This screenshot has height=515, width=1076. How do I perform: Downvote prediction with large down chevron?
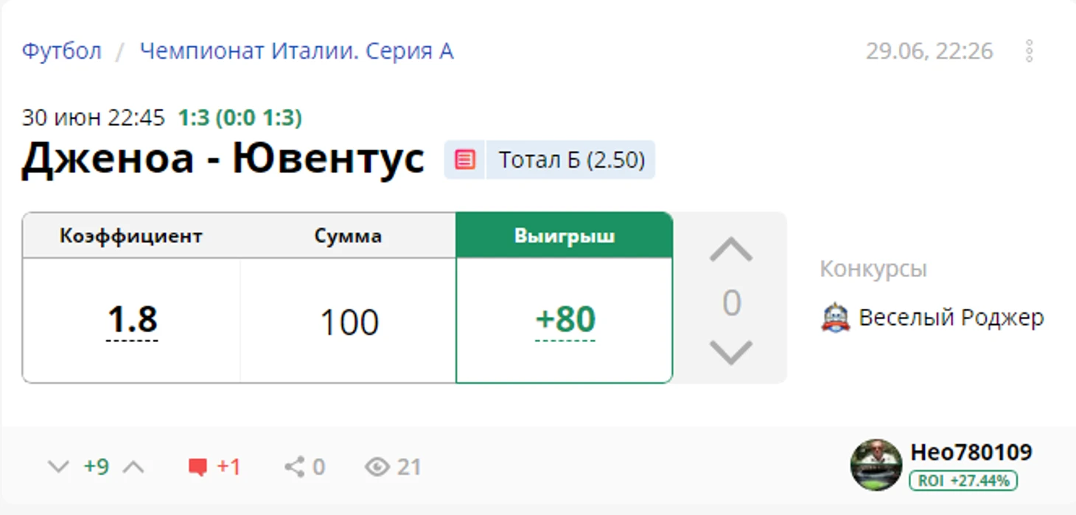click(731, 353)
